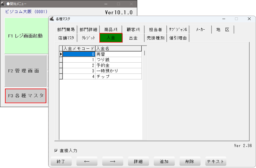Screen dimensions: 256x168
Task: Click the 追加 button to add entry
Action: pyautogui.click(x=164, y=161)
